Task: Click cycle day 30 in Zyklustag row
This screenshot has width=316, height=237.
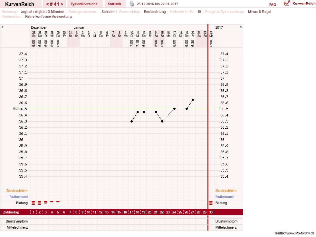Action: coord(211,212)
